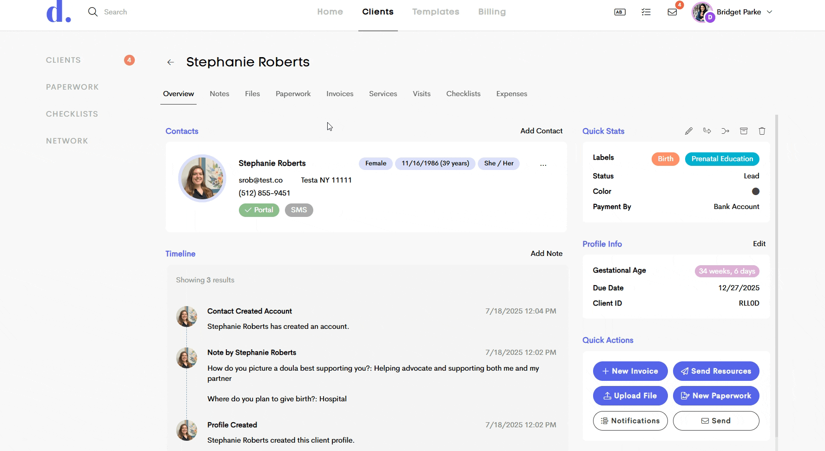Click the merge icon in Quick Stats
Viewport: 825px width, 451px height.
(x=725, y=131)
